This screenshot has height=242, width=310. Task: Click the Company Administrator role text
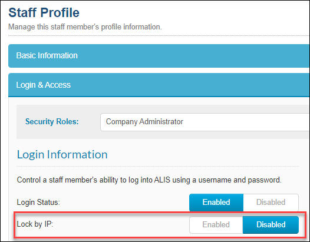(144, 122)
